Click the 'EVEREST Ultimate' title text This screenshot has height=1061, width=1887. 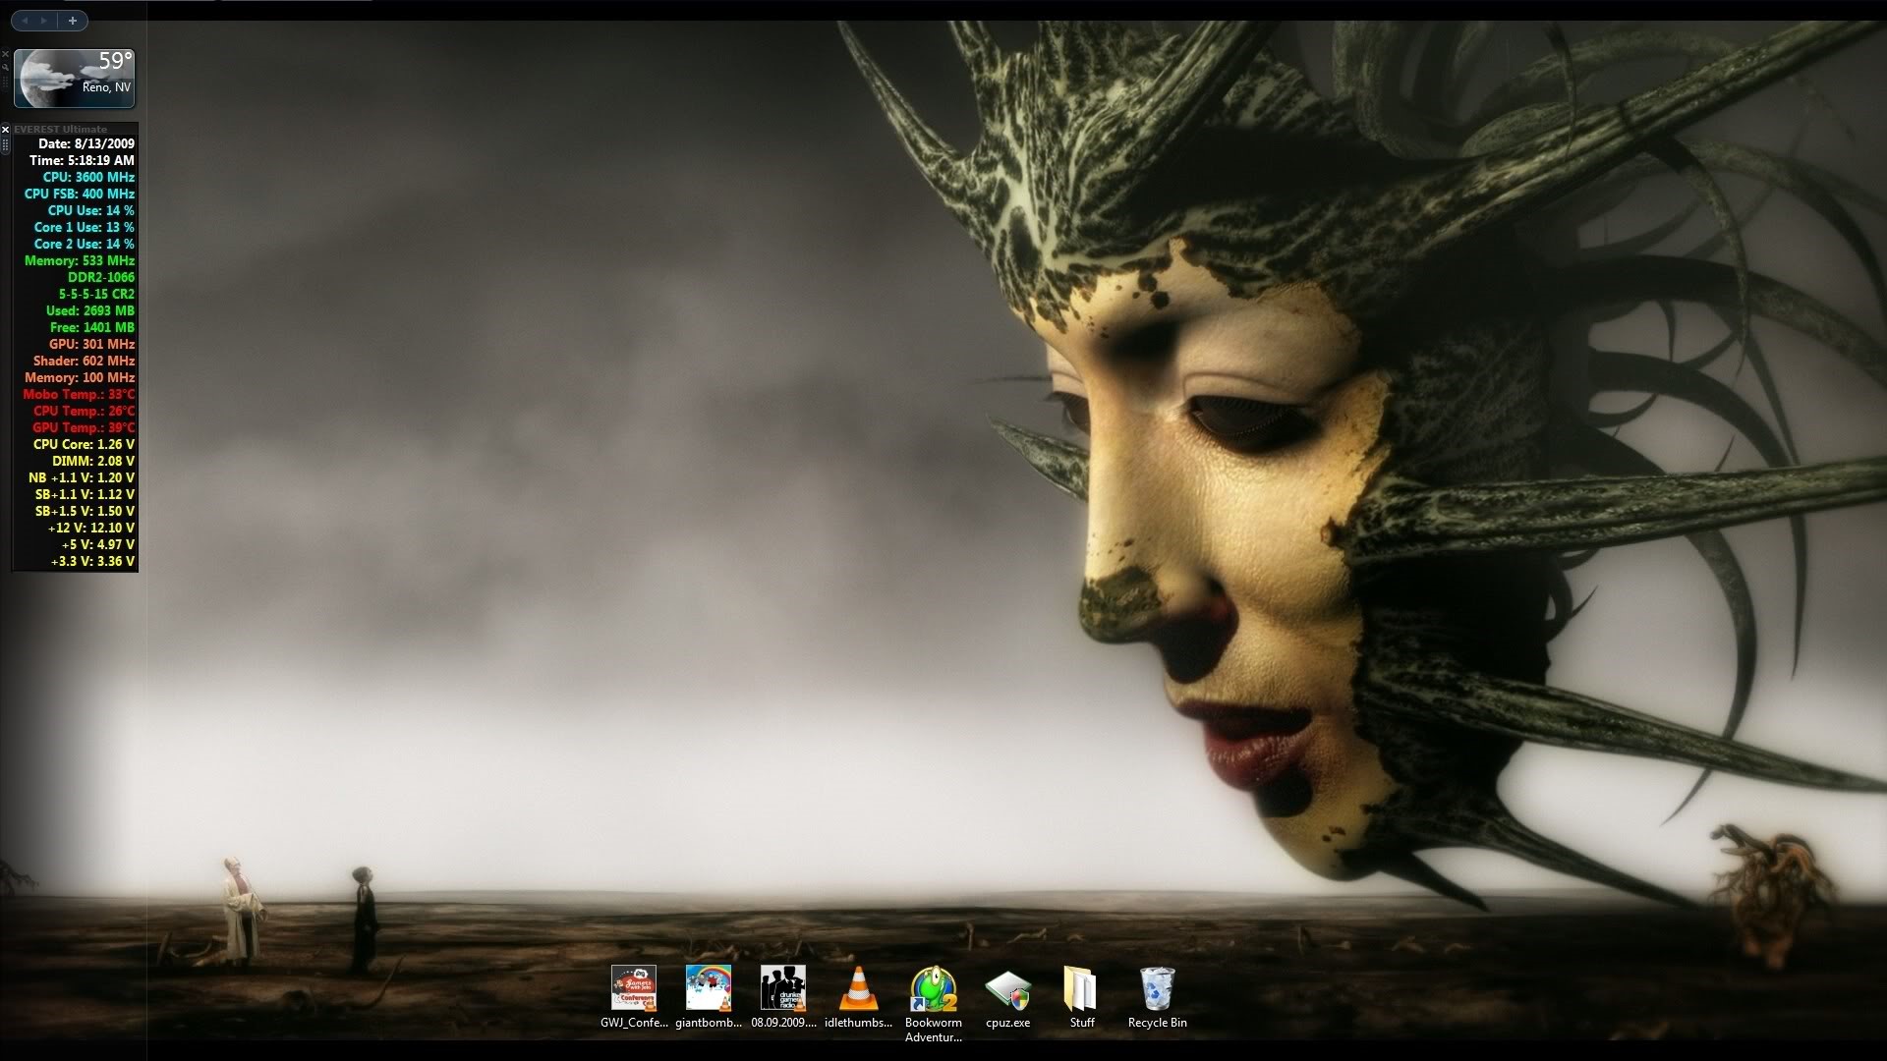[x=60, y=130]
